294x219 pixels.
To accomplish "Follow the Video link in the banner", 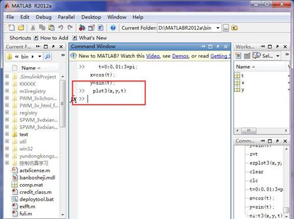I will [153, 56].
